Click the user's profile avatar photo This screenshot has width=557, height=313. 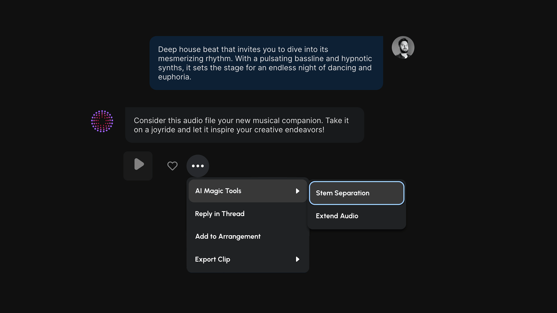click(x=403, y=47)
